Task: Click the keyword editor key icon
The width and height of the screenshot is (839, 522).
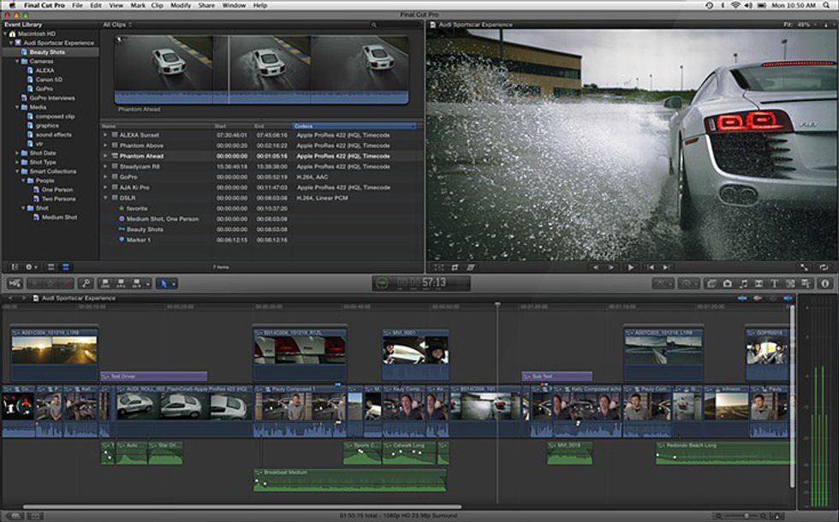Action: click(x=86, y=283)
